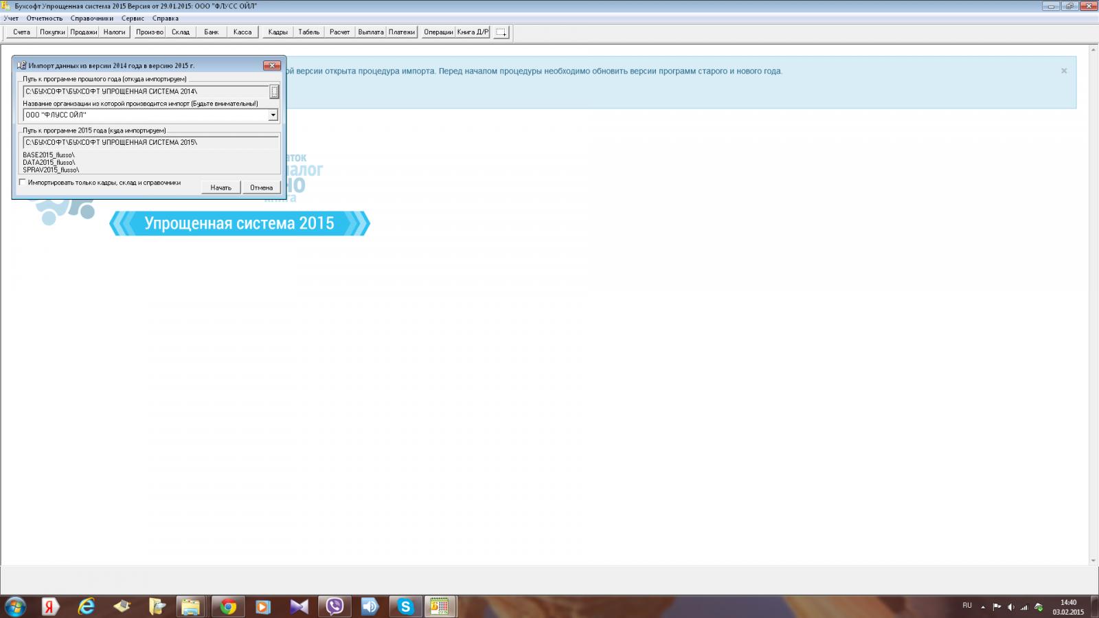Show hidden system tray icons
Viewport: 1099px width, 618px height.
(983, 607)
